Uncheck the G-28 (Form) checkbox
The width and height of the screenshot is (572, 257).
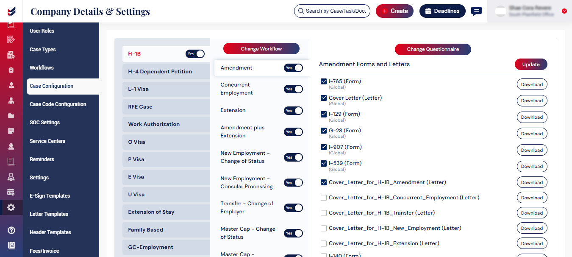tap(324, 131)
